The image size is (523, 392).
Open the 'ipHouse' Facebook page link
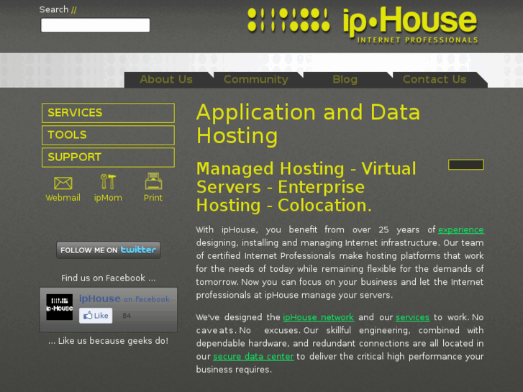[x=100, y=298]
